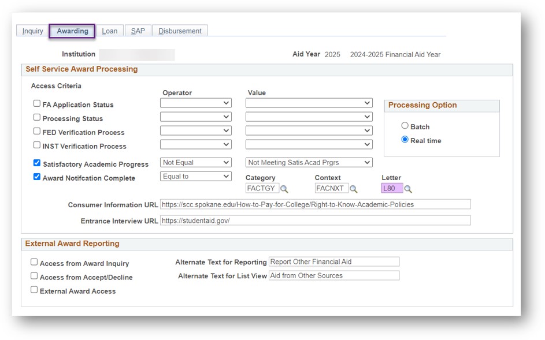This screenshot has width=545, height=340.
Task: Expand FA Application Status value dropdown
Action: click(309, 103)
